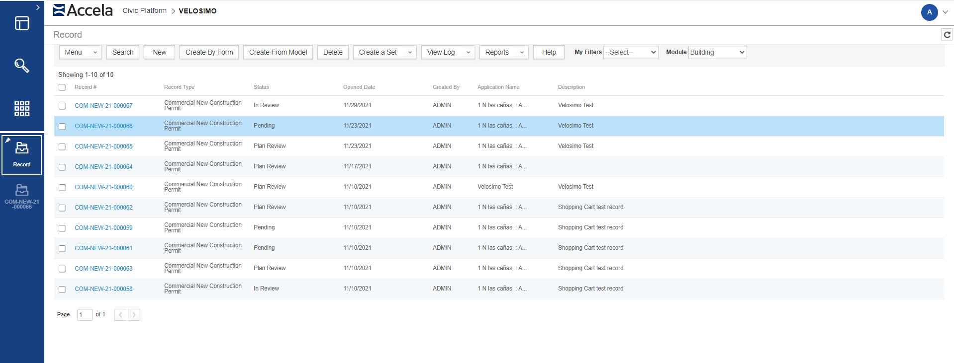Open record COM-NEW-21-000066 link

(103, 126)
